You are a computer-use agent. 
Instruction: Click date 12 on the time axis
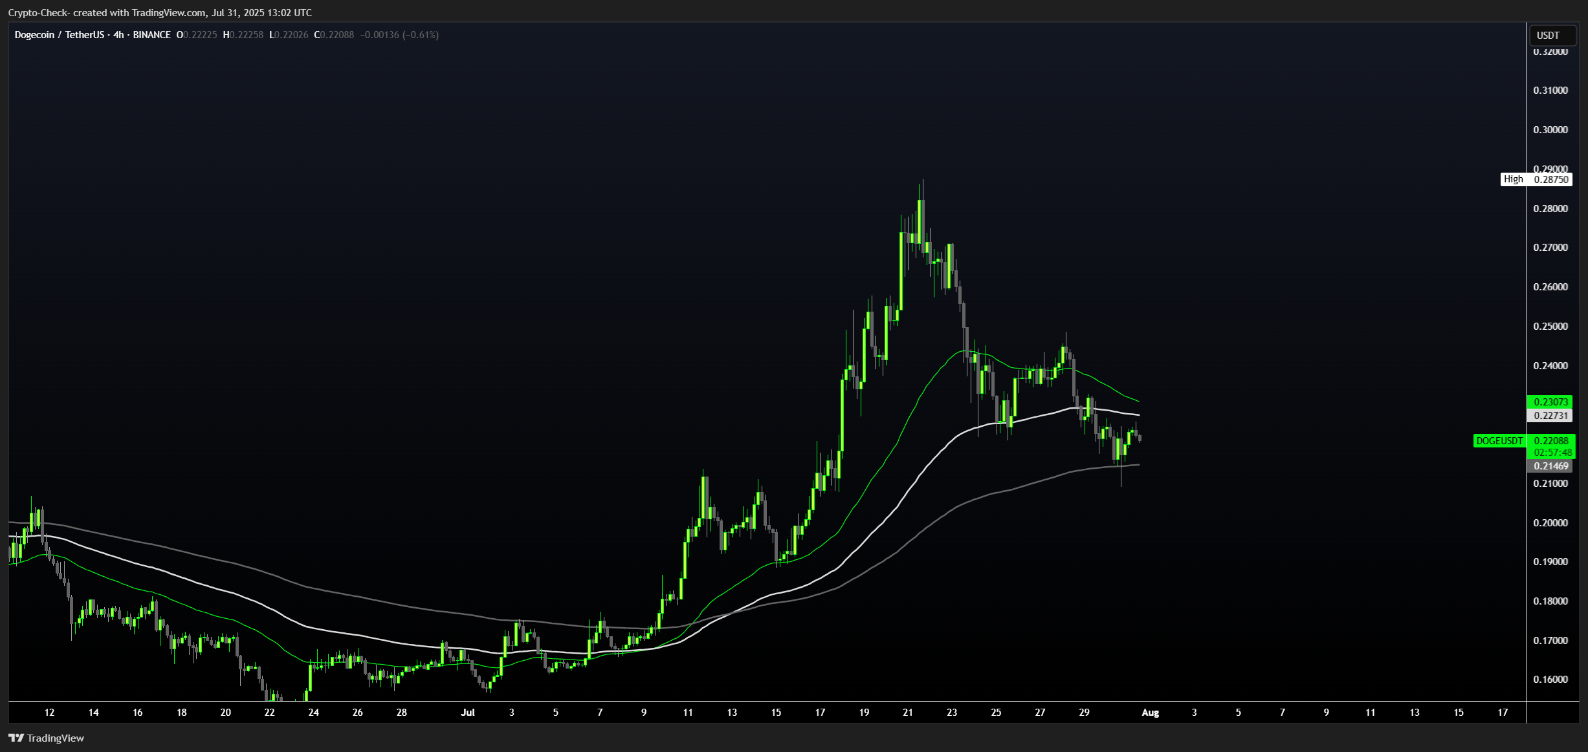point(49,712)
